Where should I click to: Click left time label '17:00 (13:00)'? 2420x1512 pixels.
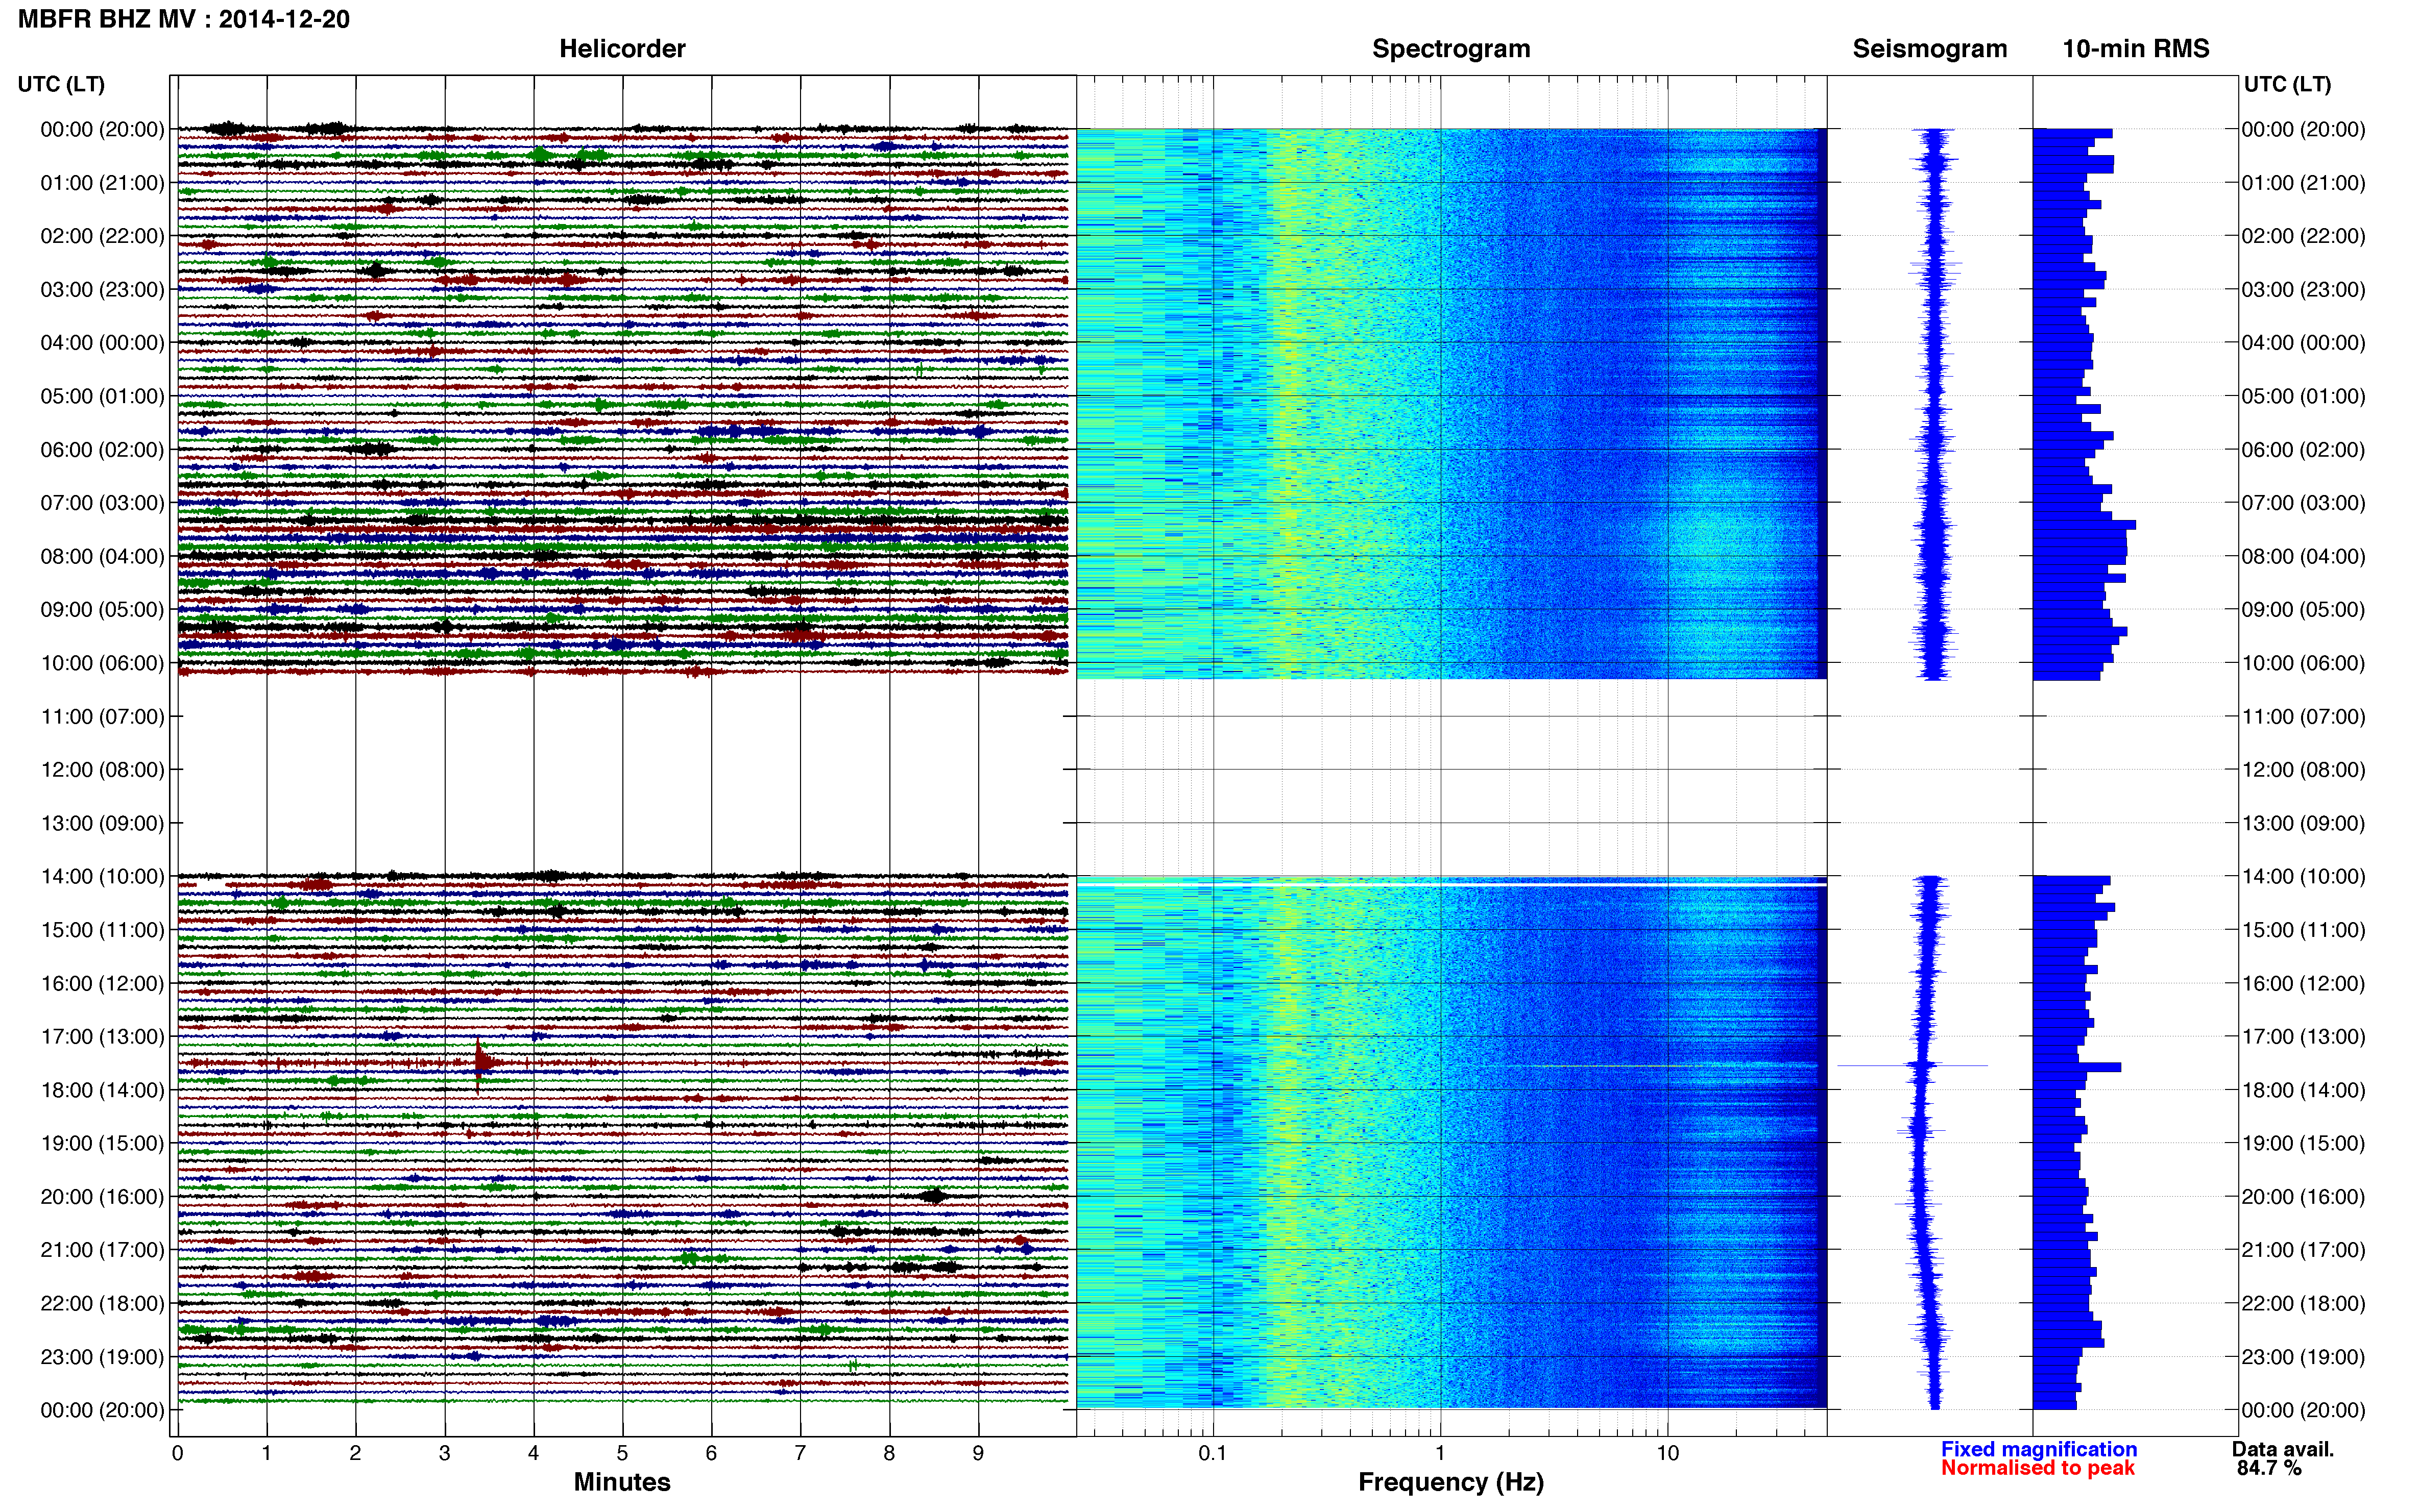coord(102,1037)
